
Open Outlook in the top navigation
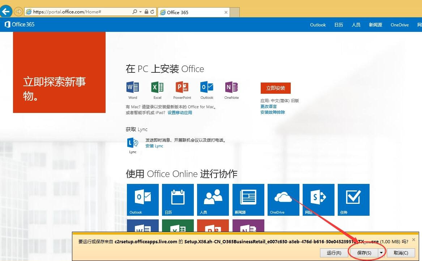point(318,25)
